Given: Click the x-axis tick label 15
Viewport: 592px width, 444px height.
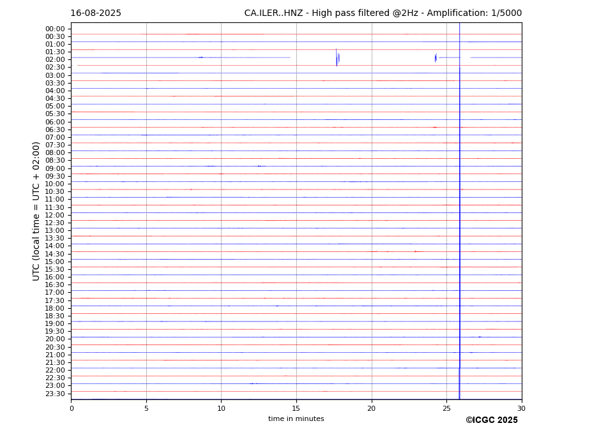Looking at the screenshot, I should pos(296,408).
